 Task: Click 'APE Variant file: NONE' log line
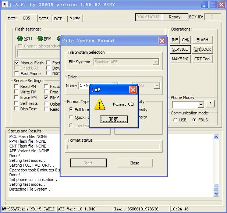click(29, 151)
